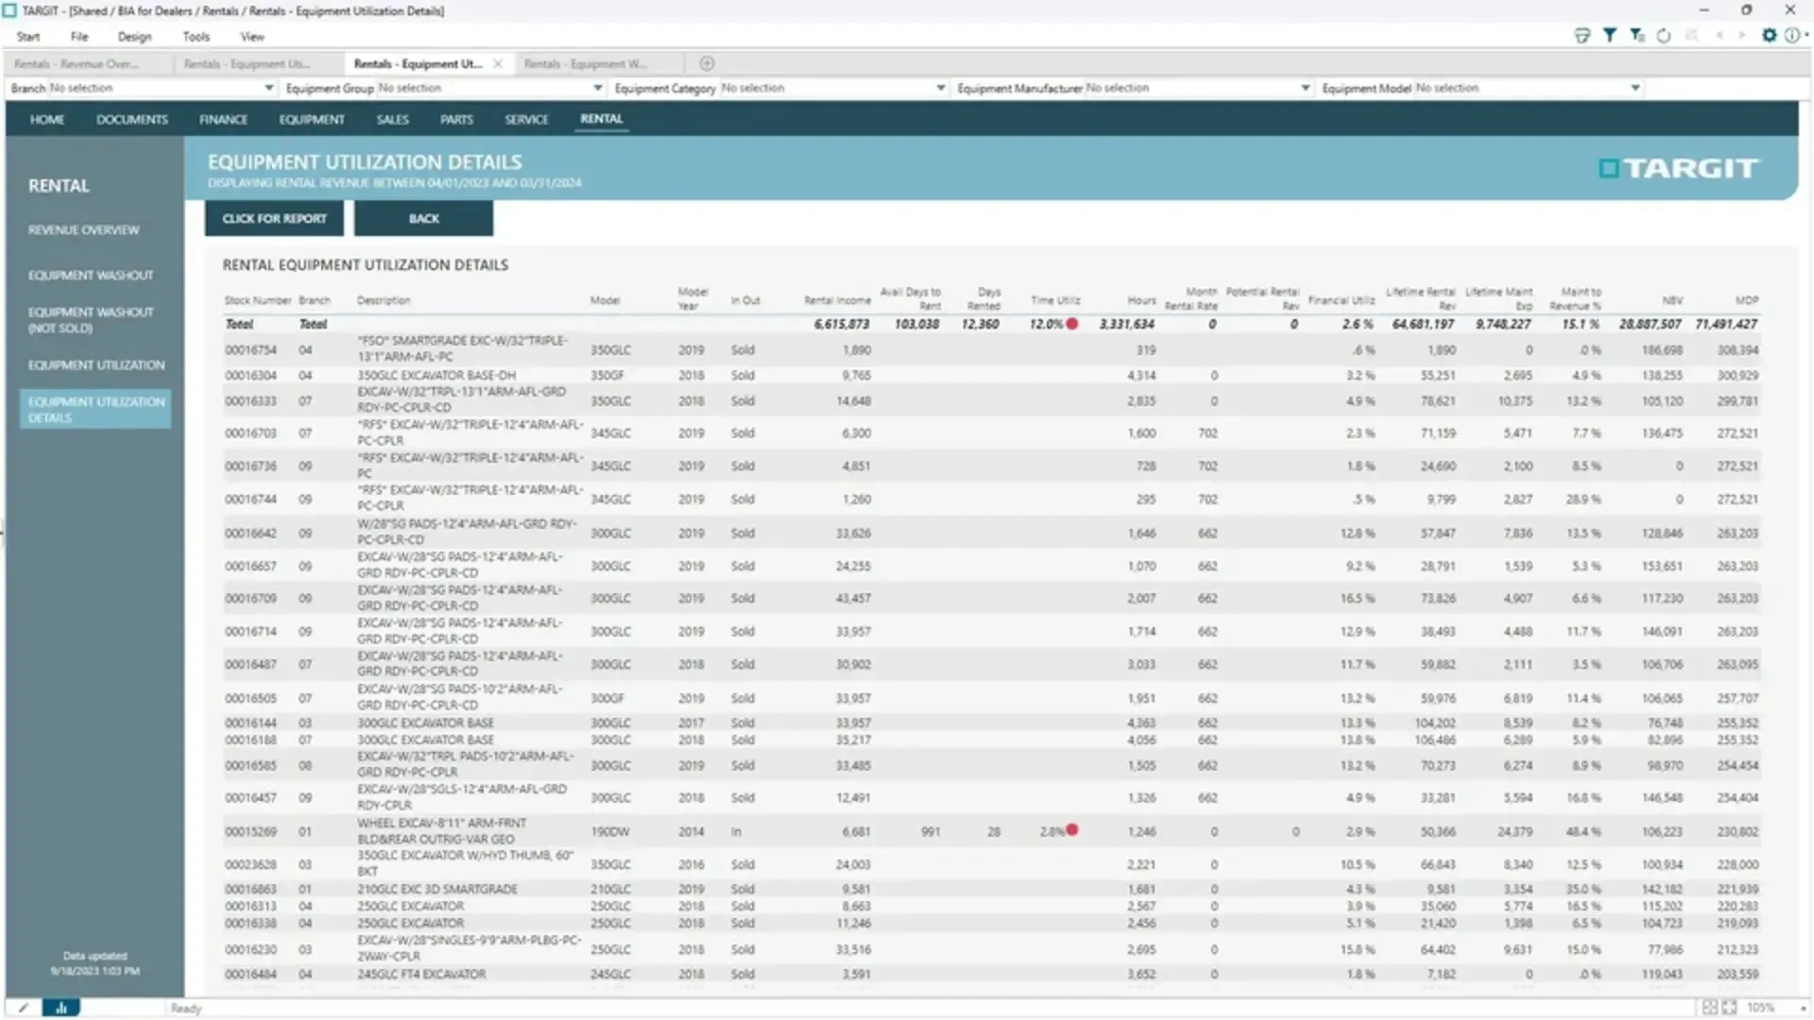Click the print icon in top toolbar

(1583, 35)
